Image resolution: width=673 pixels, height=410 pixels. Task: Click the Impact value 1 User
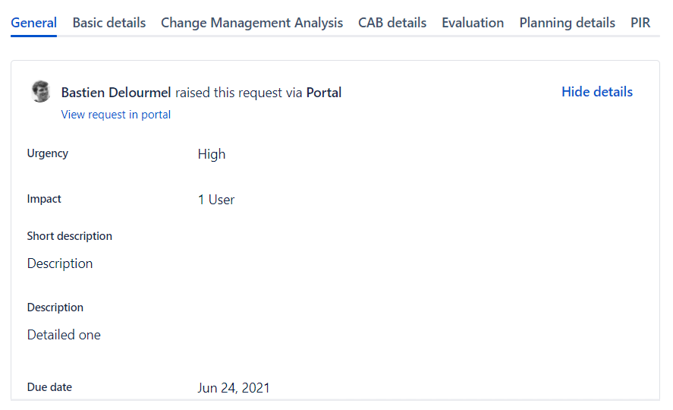pyautogui.click(x=216, y=200)
